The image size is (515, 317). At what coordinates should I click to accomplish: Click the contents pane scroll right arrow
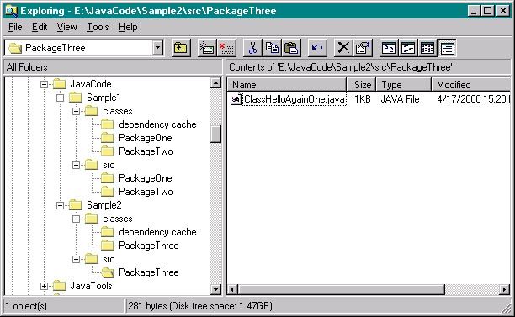(505, 290)
